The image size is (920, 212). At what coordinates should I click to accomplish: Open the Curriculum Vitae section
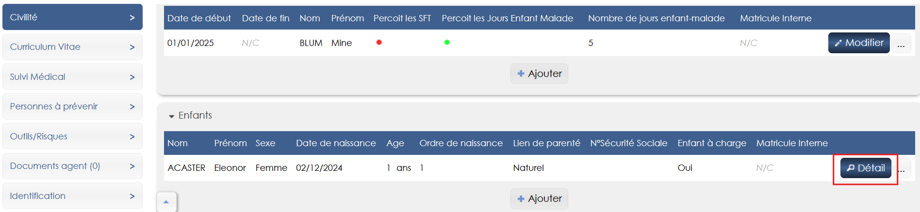point(72,47)
